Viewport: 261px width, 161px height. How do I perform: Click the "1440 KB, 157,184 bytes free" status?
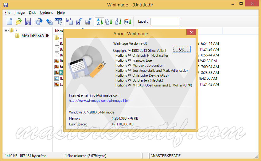(25, 156)
